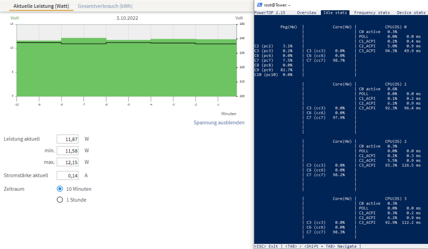Select the 1 Stunde radio button
428x249 pixels.
[60, 200]
